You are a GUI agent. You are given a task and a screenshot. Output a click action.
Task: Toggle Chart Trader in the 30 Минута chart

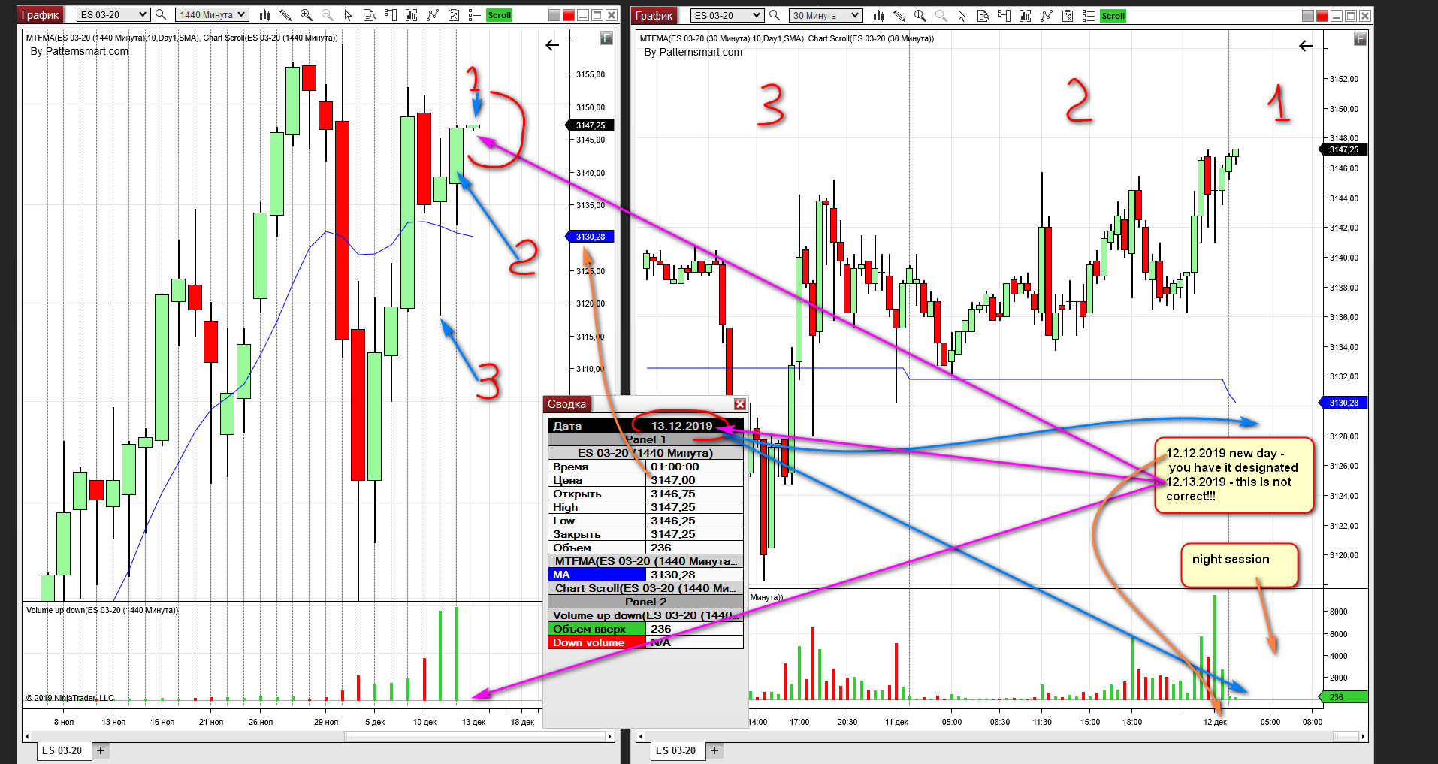click(x=1004, y=15)
